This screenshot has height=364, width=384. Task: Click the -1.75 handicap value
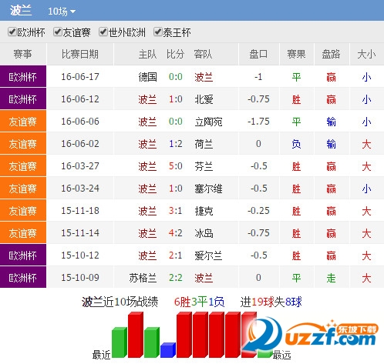click(258, 122)
